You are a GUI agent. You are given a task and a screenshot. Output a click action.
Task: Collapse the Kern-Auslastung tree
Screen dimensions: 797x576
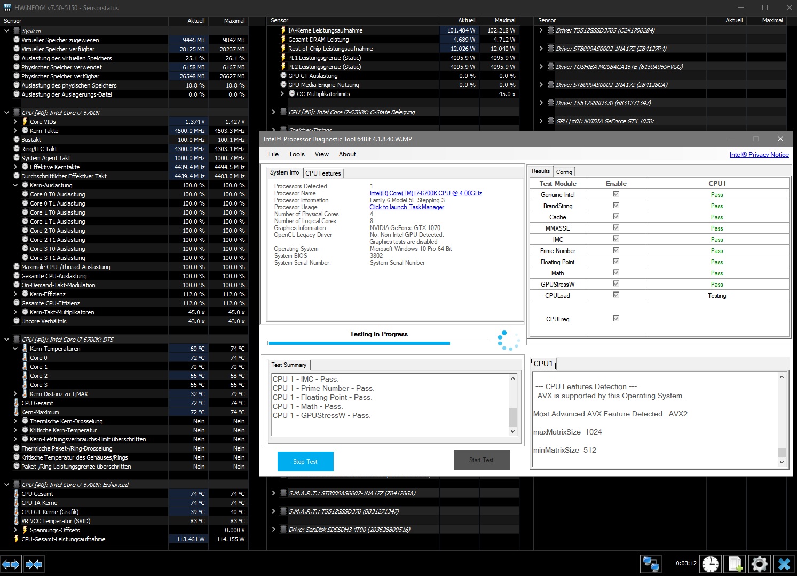pos(15,185)
